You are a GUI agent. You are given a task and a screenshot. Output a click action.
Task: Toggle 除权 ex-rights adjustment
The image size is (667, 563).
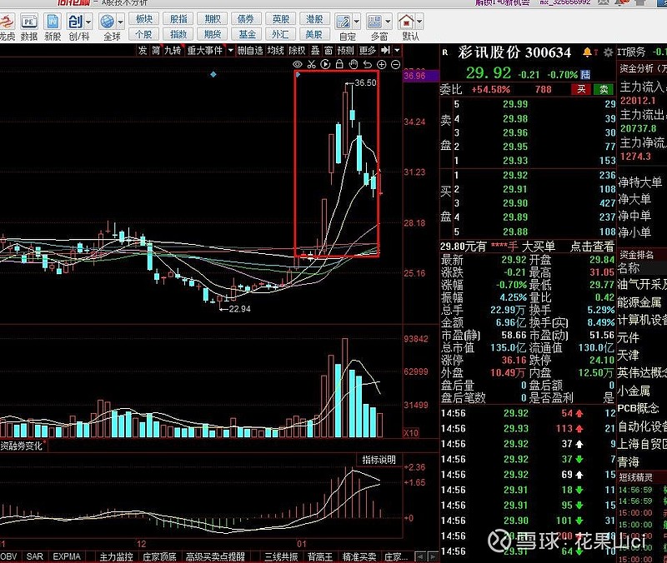click(x=297, y=50)
